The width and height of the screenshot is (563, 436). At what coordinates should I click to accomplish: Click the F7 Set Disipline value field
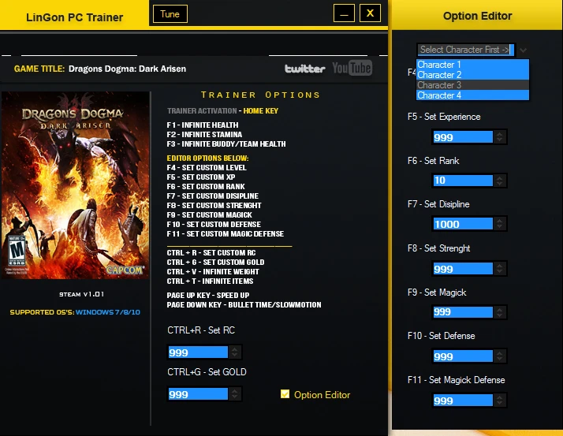(463, 224)
